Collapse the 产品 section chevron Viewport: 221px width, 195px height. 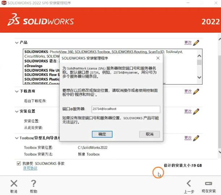[17, 42]
